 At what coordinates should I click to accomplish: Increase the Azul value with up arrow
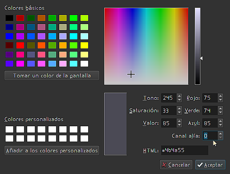point(220,121)
